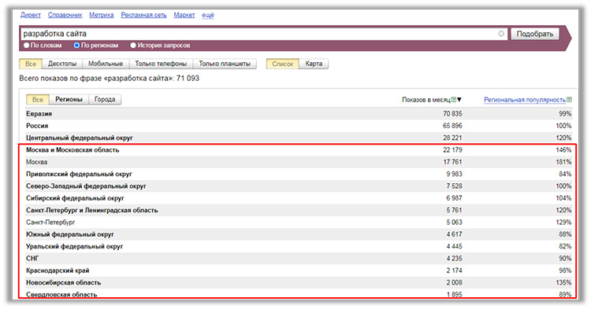
Task: Click the 65 896 impressions value
Action: (452, 126)
